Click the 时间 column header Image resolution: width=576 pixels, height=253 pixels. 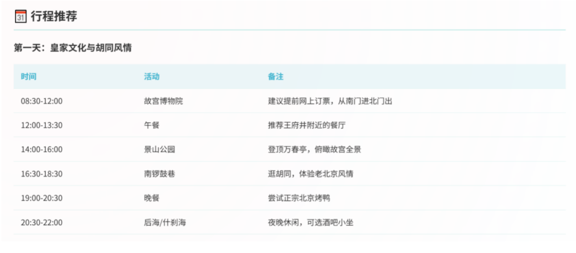coord(29,77)
